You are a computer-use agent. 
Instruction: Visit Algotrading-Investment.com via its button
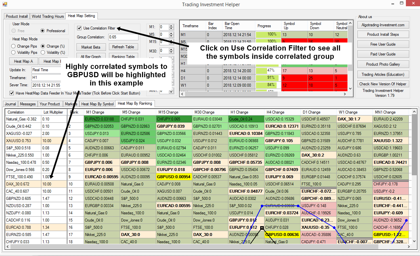[383, 25]
